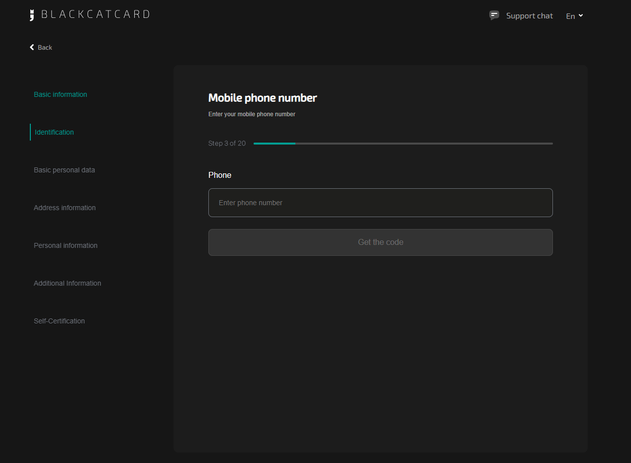Click the Blackcatcard logo
Viewport: 631px width, 463px height.
click(90, 14)
